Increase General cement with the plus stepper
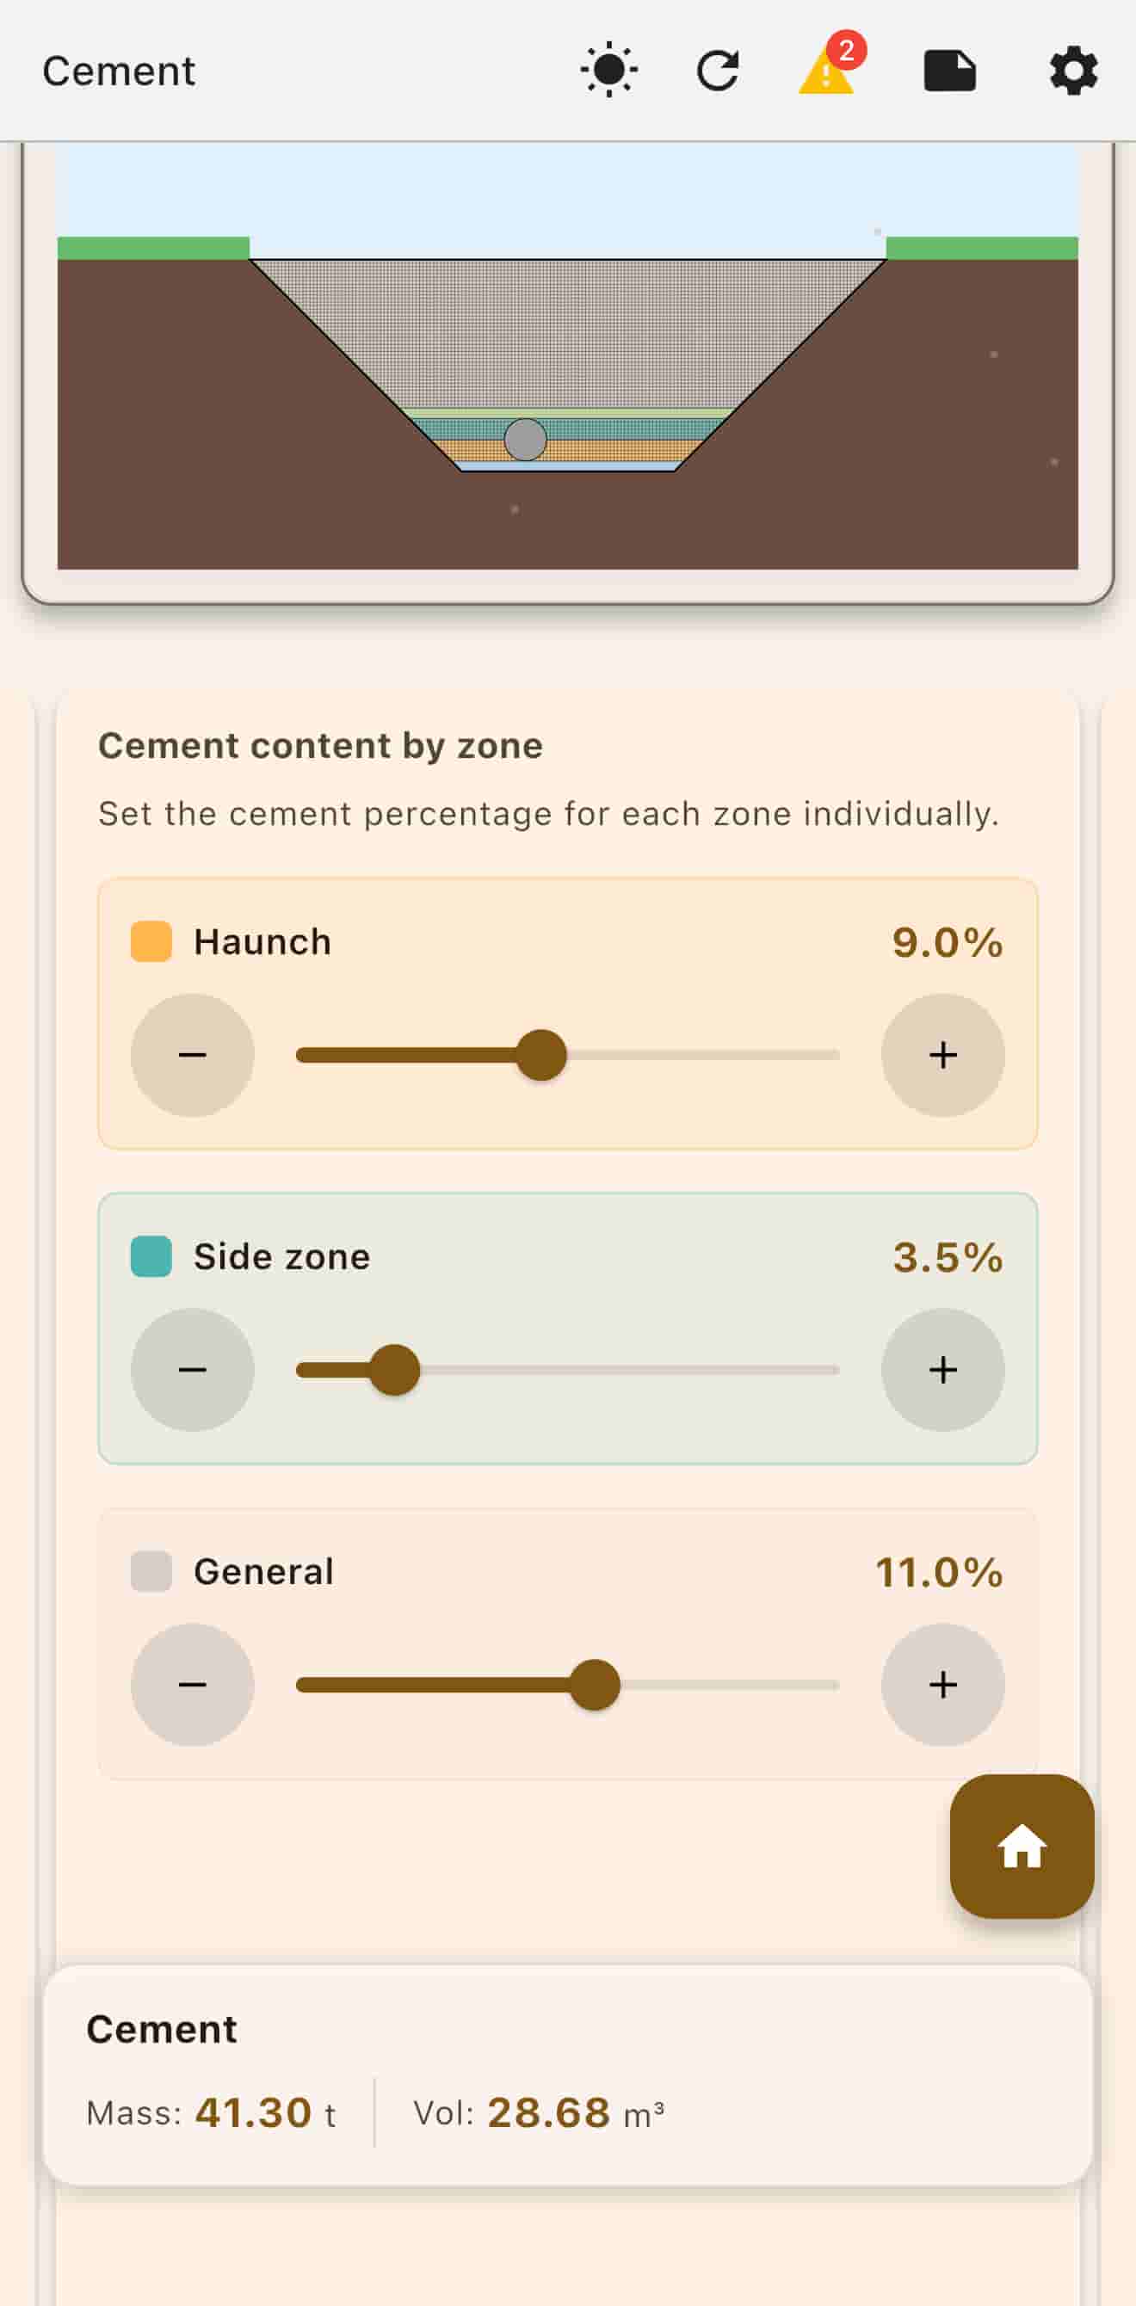Screen dimensions: 1136x2306 (943, 1683)
